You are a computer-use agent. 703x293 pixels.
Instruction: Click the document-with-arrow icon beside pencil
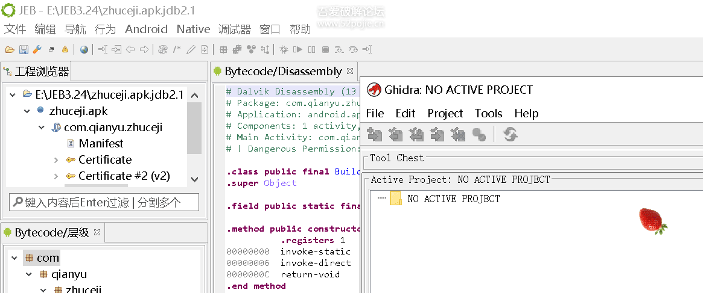click(205, 50)
